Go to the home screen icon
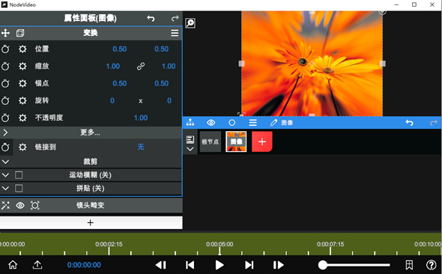This screenshot has height=274, width=442. pyautogui.click(x=13, y=265)
